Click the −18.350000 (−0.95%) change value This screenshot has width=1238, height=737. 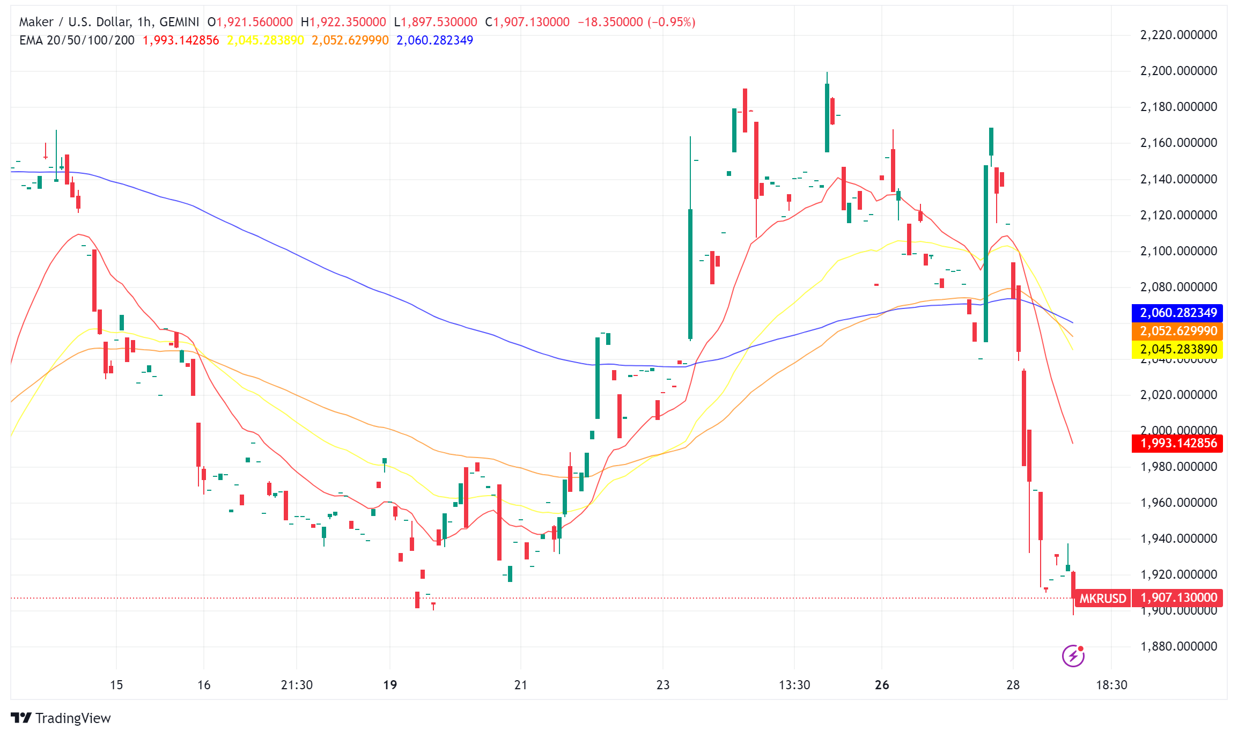click(x=636, y=22)
